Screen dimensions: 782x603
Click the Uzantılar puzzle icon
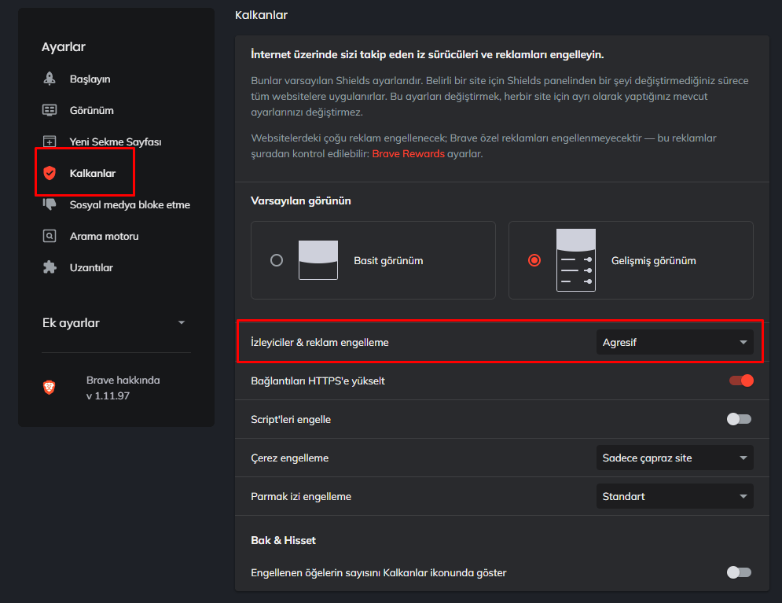[x=49, y=267]
